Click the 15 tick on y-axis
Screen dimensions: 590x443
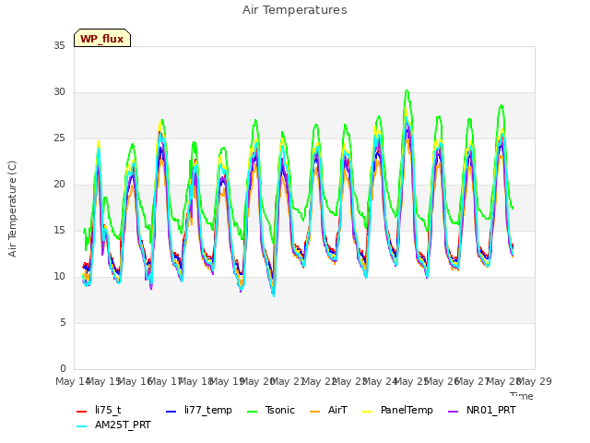pos(59,231)
